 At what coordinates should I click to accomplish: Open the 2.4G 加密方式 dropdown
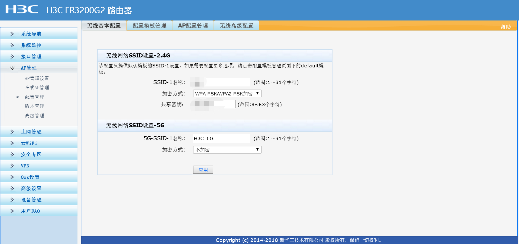click(227, 94)
